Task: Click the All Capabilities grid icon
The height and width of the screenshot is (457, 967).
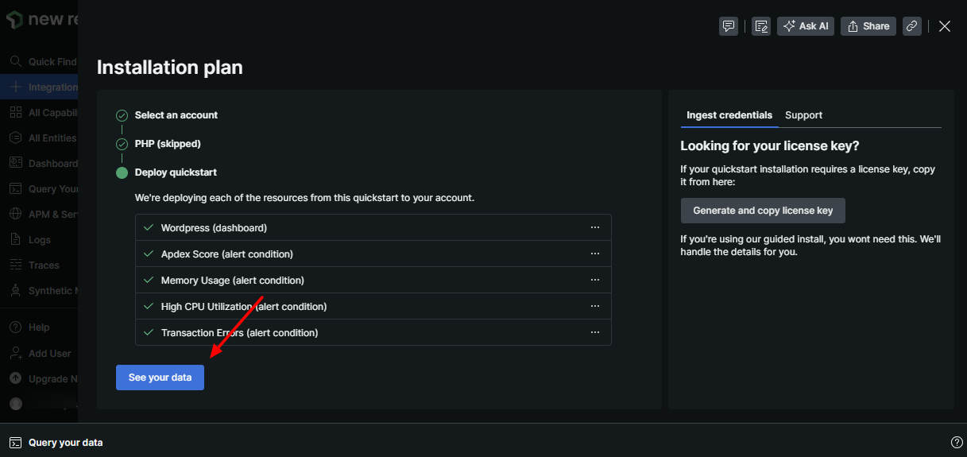Action: pyautogui.click(x=15, y=113)
